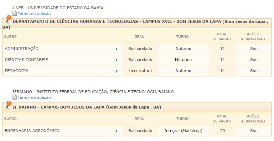Click the UNEB Termo de adesão document icon
274x141 pixels.
[15, 13]
